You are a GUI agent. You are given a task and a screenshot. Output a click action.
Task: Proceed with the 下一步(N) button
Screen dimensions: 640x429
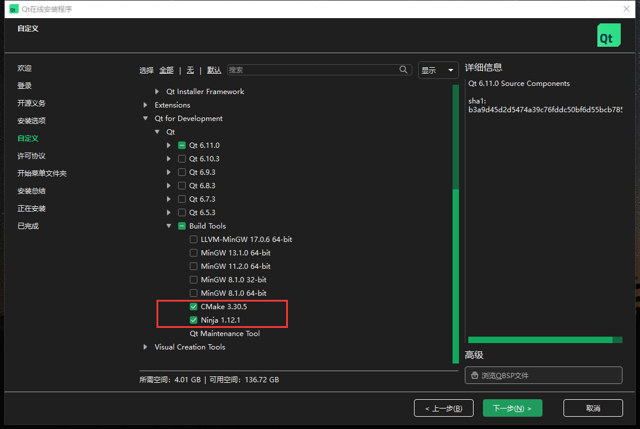[x=512, y=408]
